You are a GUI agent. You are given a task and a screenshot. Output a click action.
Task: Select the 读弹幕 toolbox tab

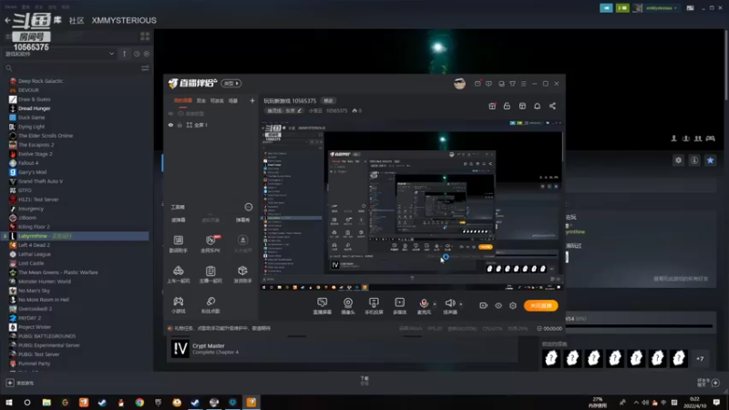tap(178, 220)
